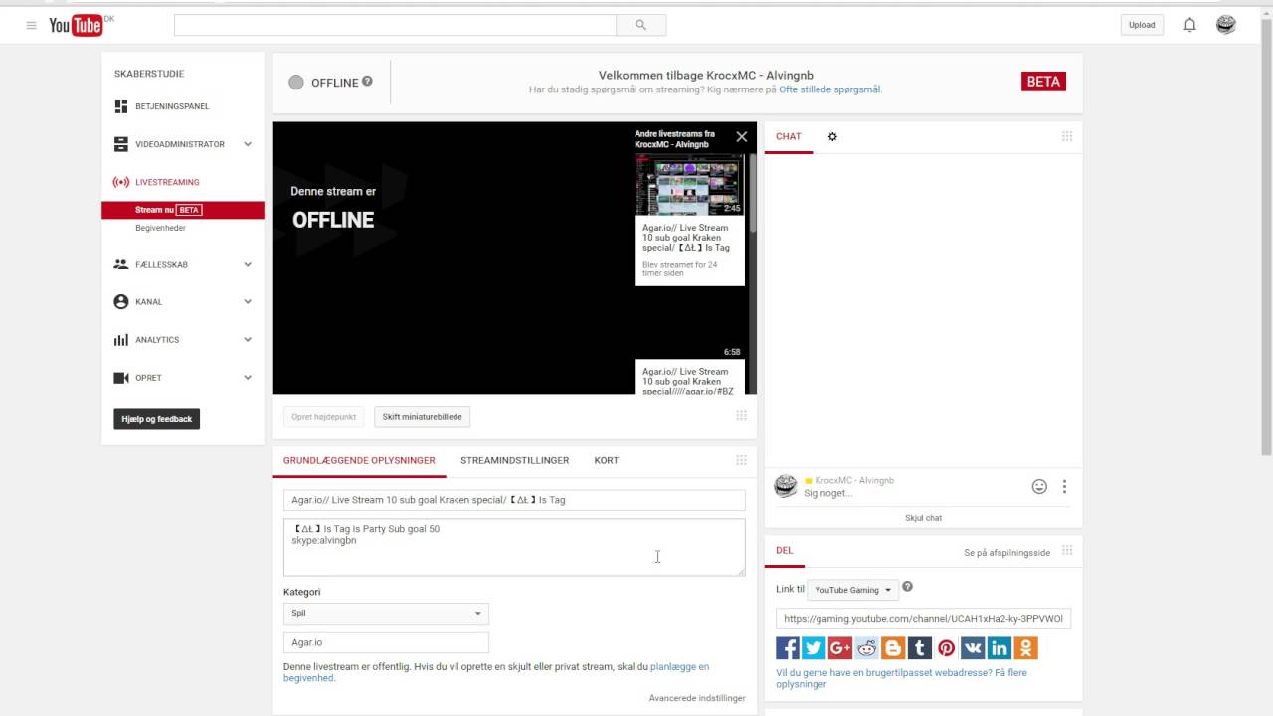Click the Upload button

1142,25
